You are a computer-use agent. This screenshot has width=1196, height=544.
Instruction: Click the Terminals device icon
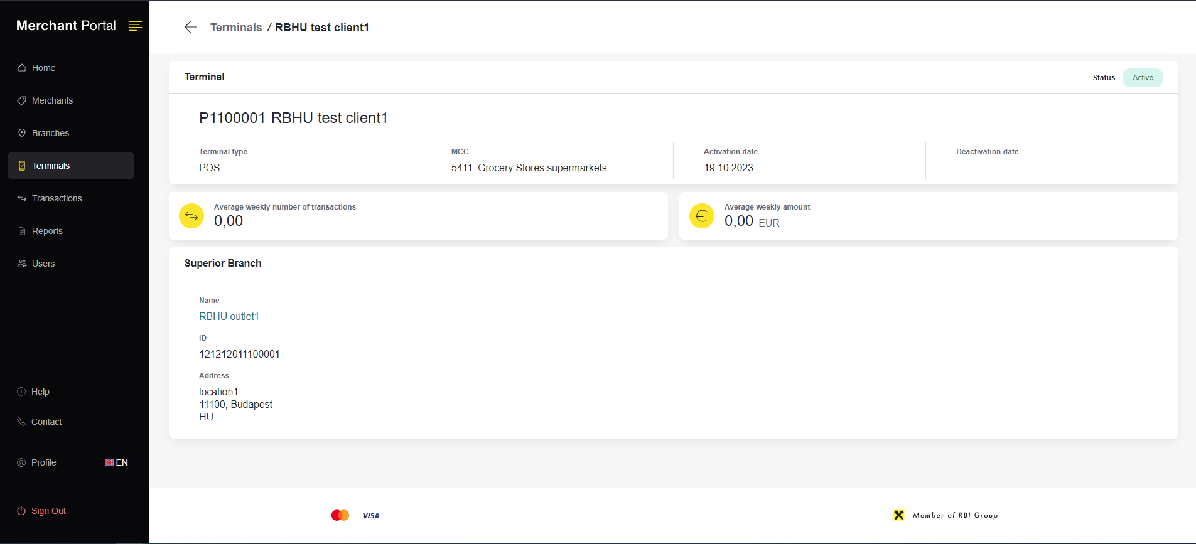pyautogui.click(x=22, y=166)
